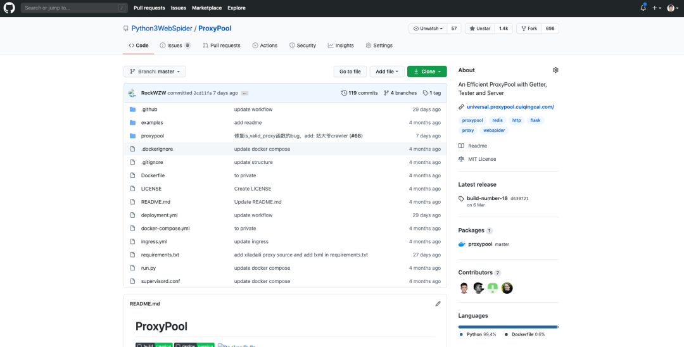Open commit hash 2cd11fa
684x347 pixels.
(203, 93)
